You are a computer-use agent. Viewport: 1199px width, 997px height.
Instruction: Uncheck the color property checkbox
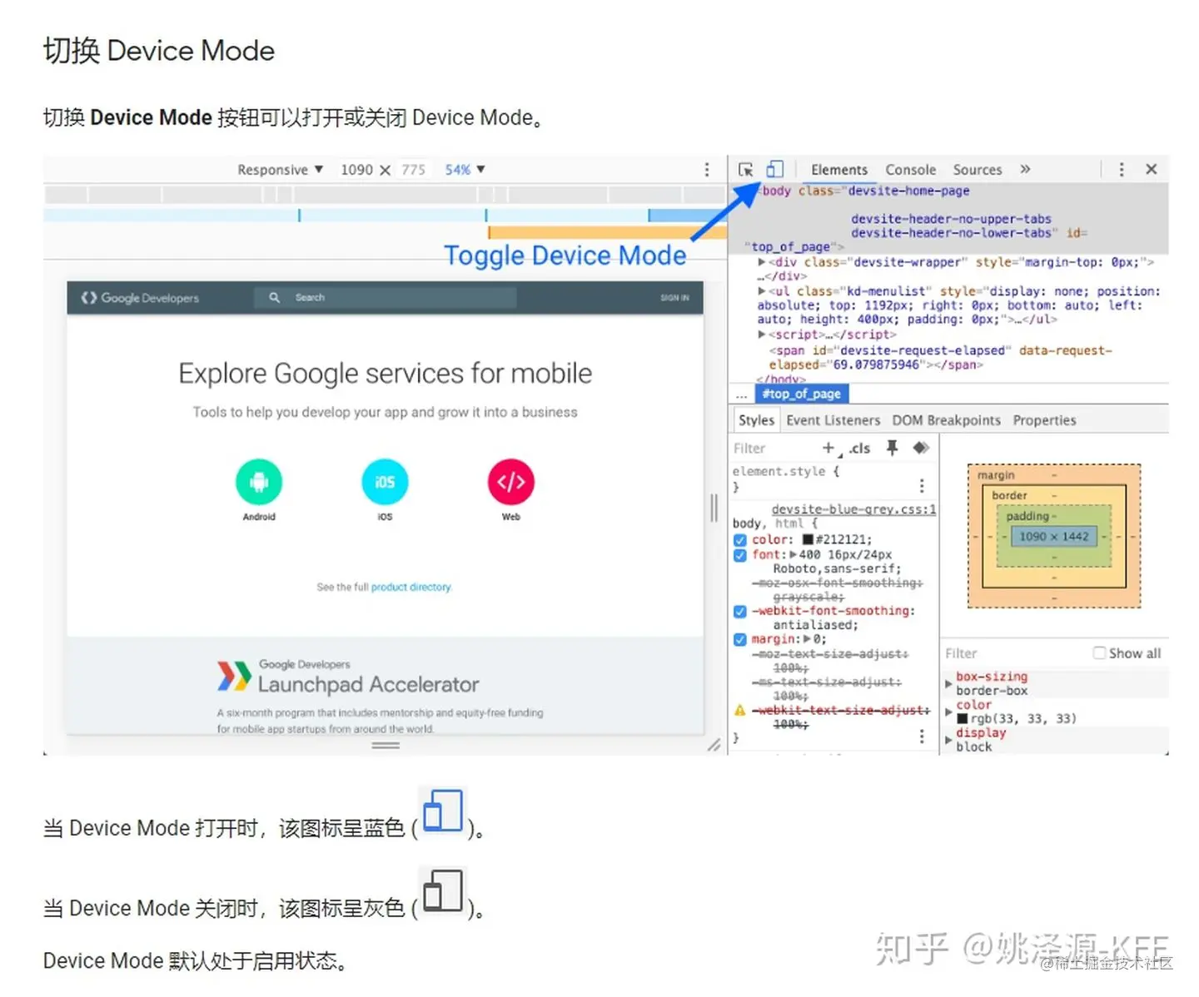(739, 540)
